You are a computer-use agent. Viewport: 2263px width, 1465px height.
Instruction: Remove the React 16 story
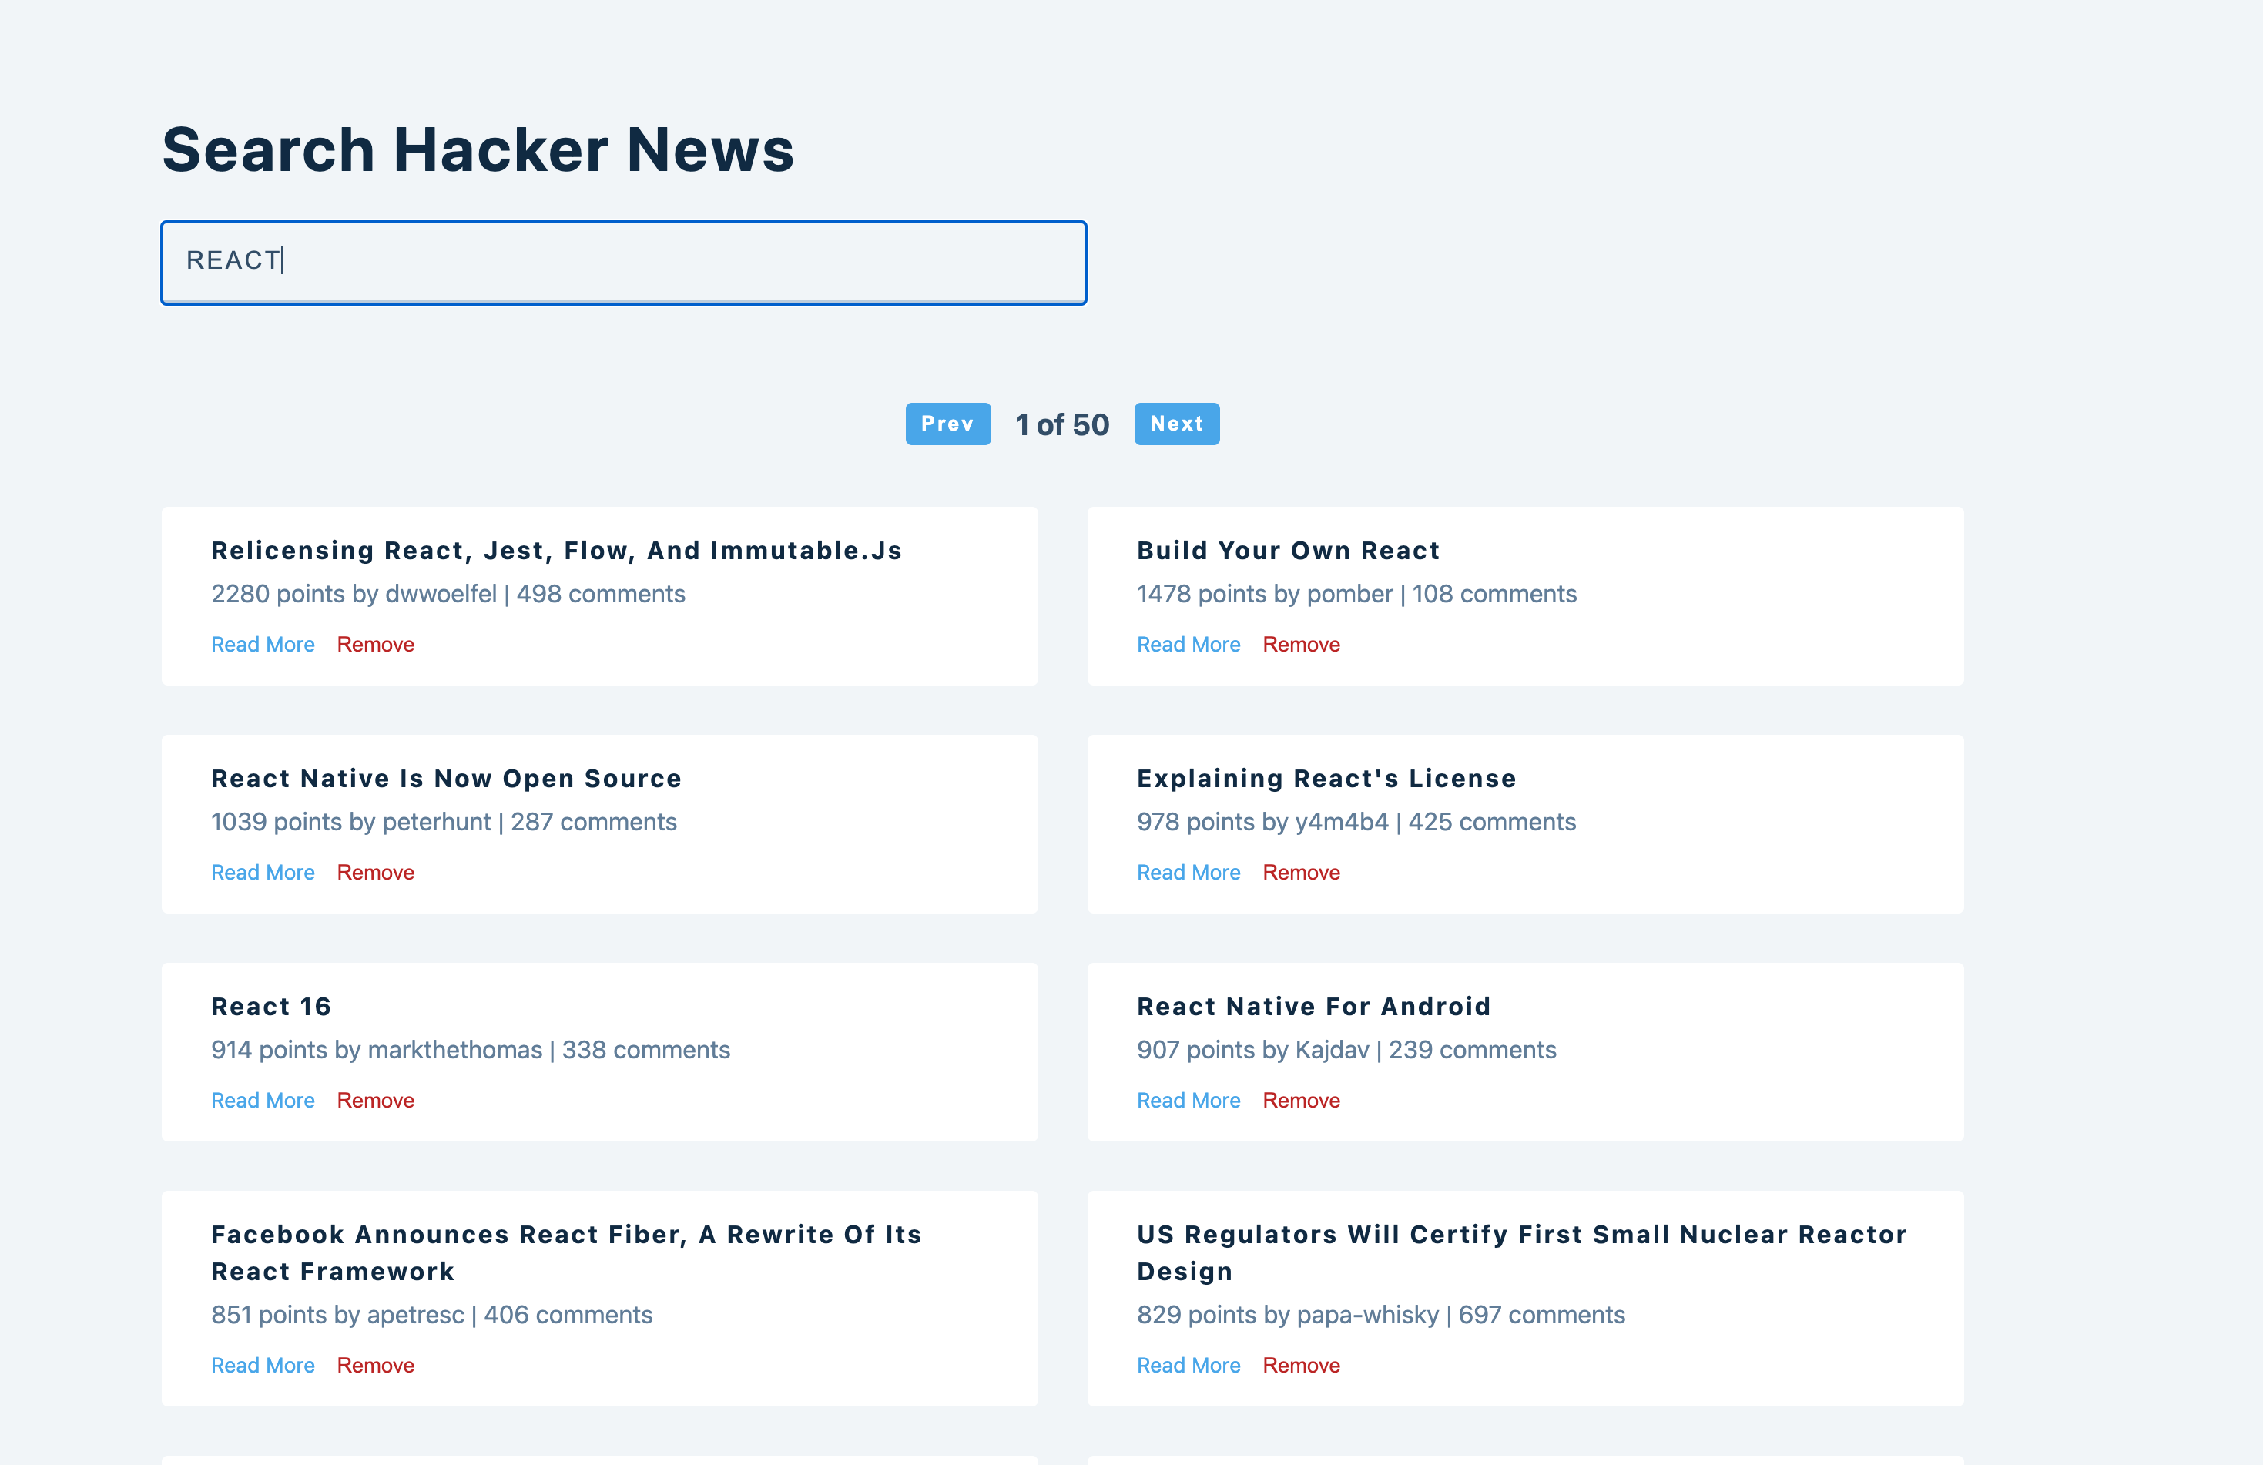376,1101
